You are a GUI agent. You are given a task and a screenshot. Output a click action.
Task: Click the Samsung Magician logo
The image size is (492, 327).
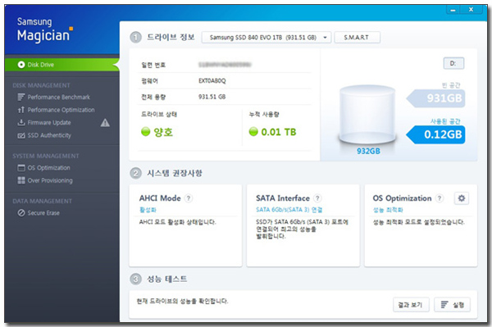point(45,30)
